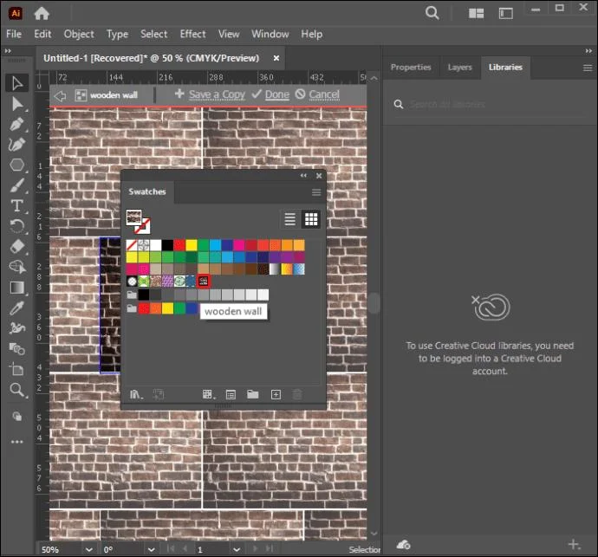Choose the Type tool
598x557 pixels.
click(17, 205)
